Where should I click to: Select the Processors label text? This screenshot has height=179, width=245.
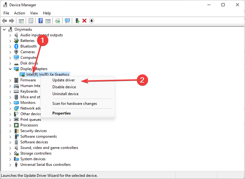coord(29,125)
